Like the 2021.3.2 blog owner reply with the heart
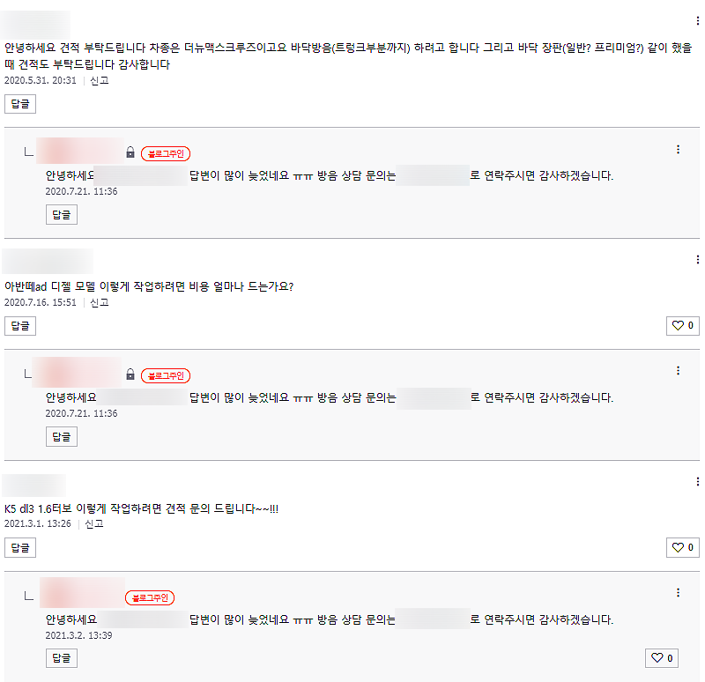The width and height of the screenshot is (705, 682). pos(662,658)
